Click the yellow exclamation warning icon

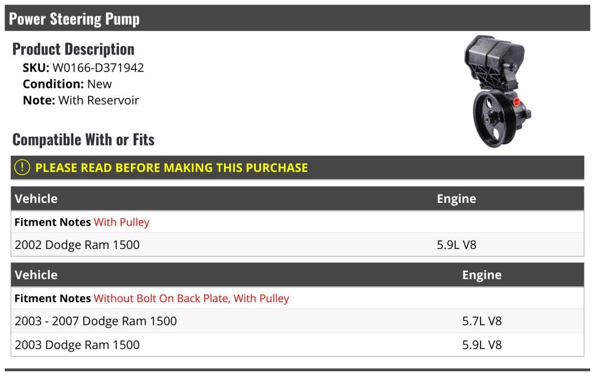point(22,168)
